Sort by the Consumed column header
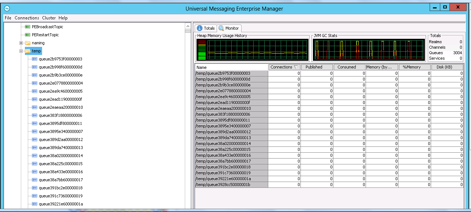This screenshot has height=212, width=471. [x=349, y=67]
